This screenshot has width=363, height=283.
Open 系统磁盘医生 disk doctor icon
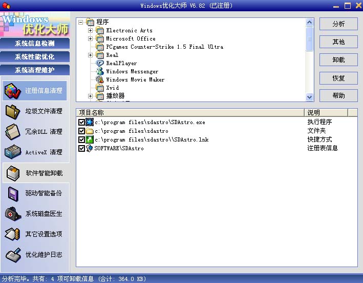pos(13,214)
